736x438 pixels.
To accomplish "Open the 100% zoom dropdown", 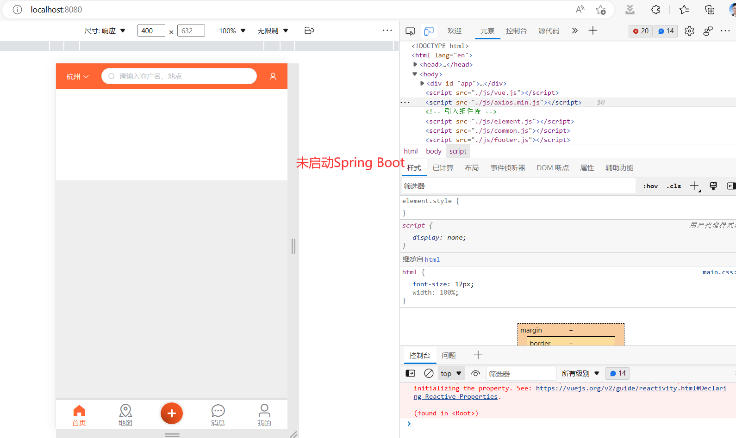I will 232,31.
